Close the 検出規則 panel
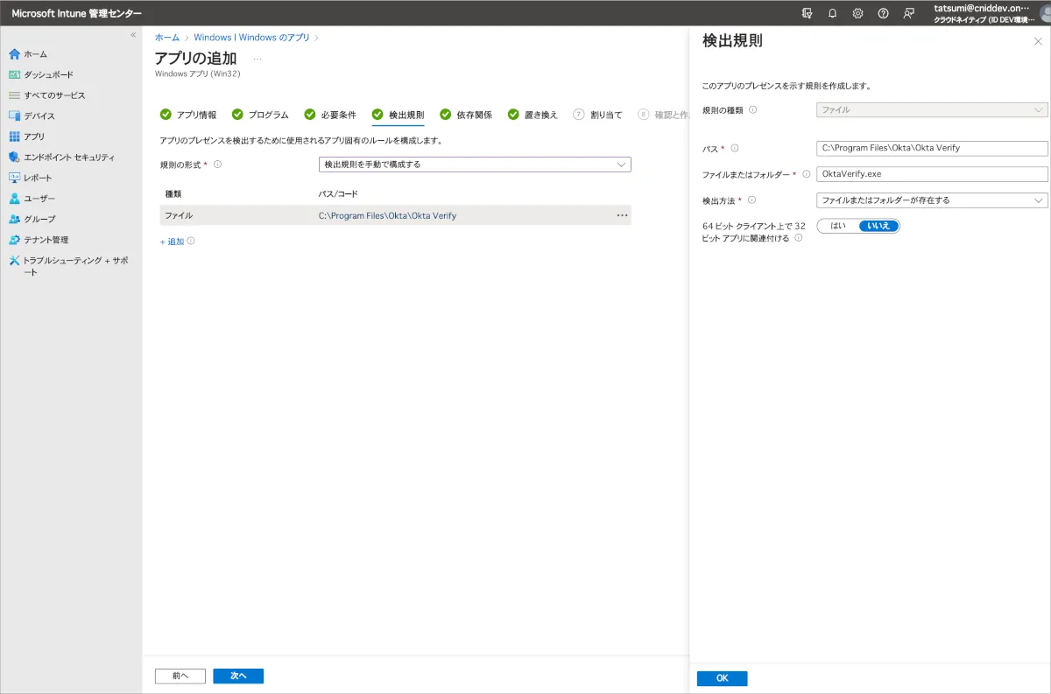The height and width of the screenshot is (694, 1051). tap(1038, 41)
